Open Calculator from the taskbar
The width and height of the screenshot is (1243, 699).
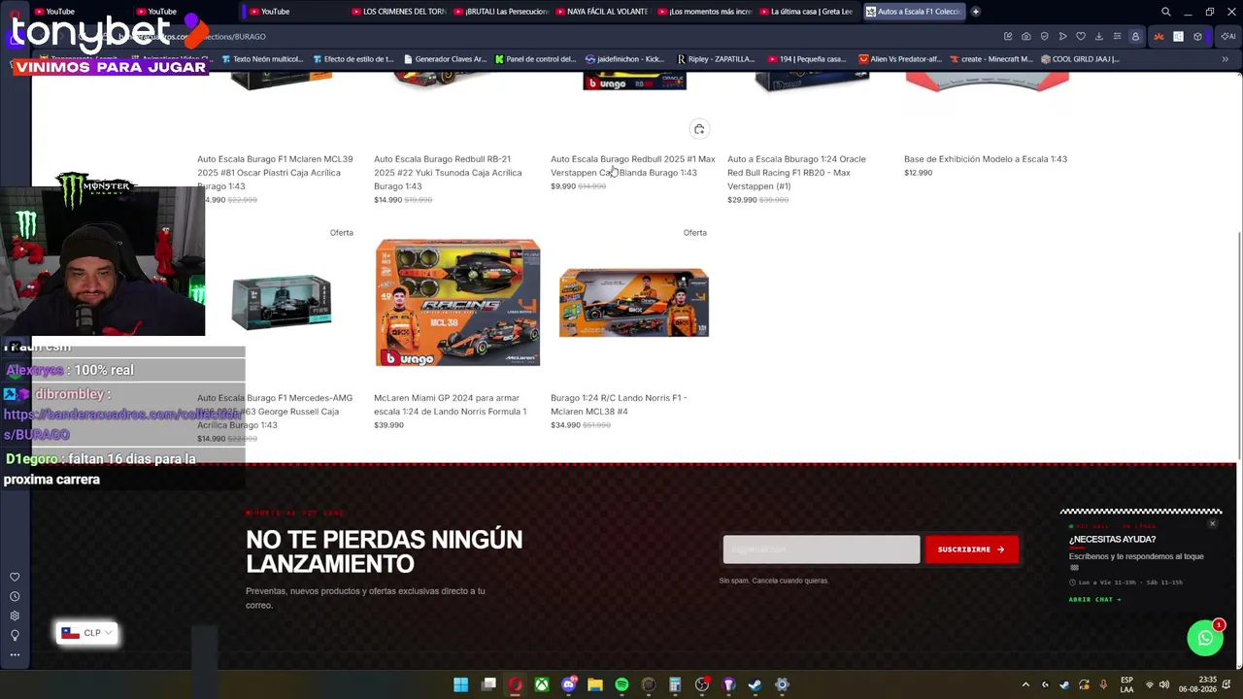pyautogui.click(x=675, y=684)
